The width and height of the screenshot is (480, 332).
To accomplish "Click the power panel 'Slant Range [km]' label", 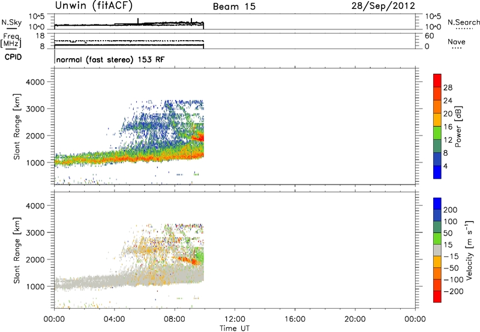I will tap(17, 126).
